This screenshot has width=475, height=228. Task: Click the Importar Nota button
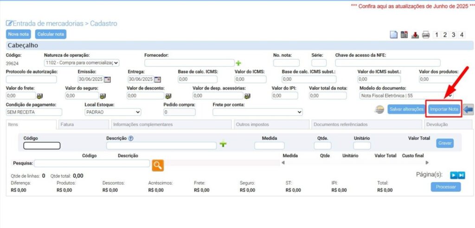[443, 109]
